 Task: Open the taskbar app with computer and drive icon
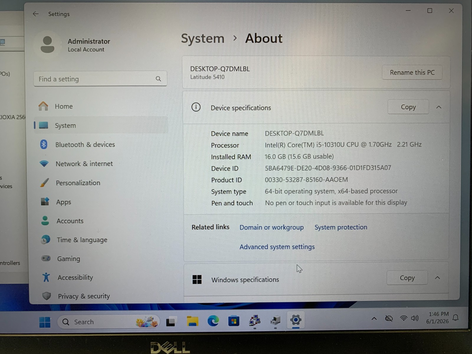tap(275, 320)
